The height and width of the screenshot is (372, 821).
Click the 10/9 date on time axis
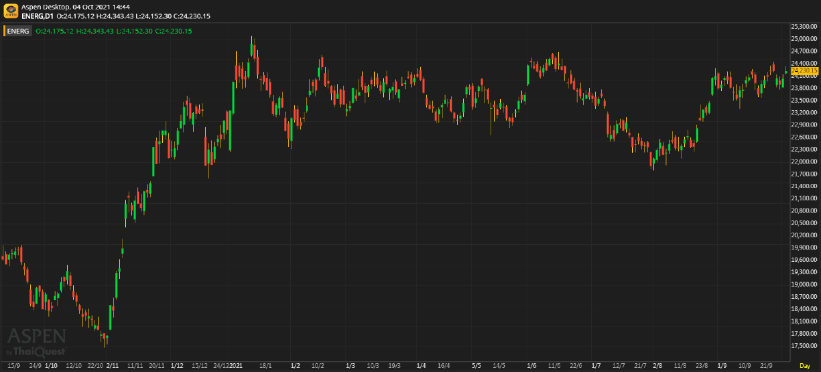744,366
